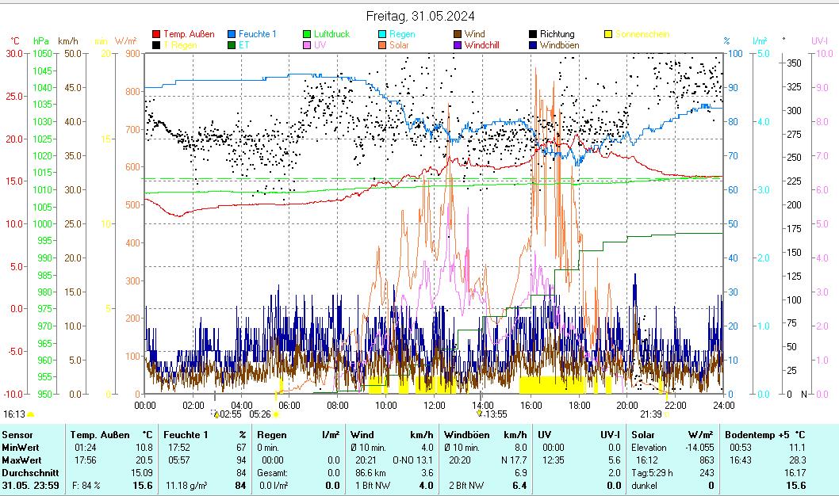Click the black Richtung legend swatch

click(x=533, y=34)
